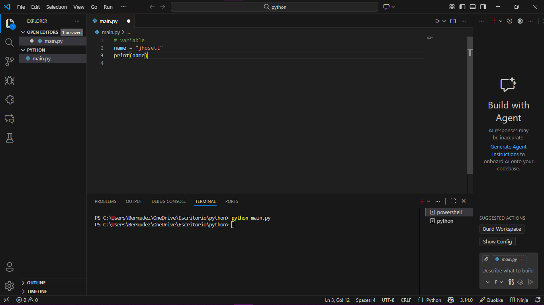Open the Manage gear in activity bar
This screenshot has width=544, height=305.
[x=10, y=286]
